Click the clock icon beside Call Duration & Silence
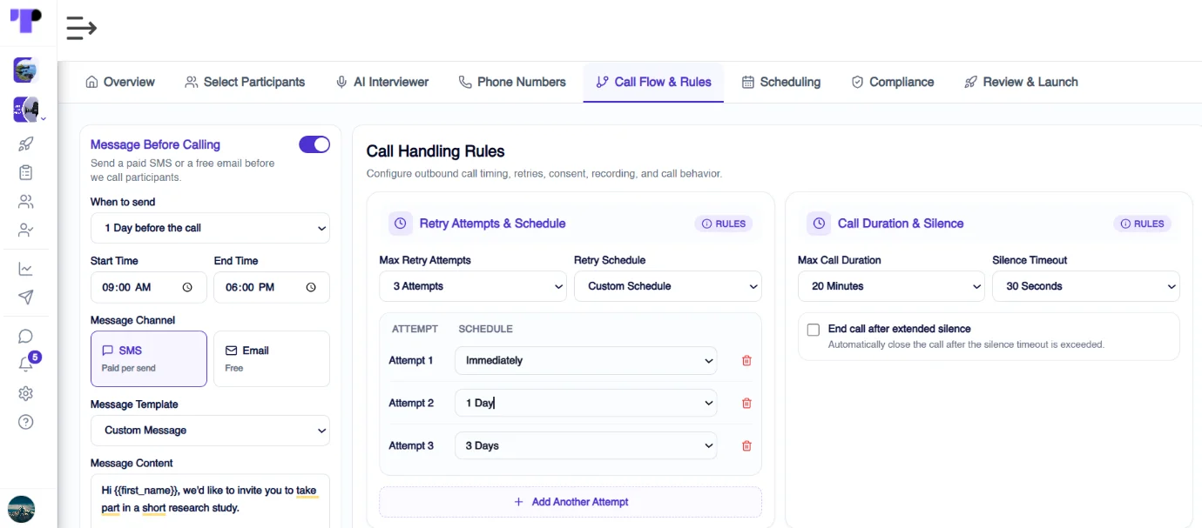The width and height of the screenshot is (1202, 528). [x=819, y=224]
